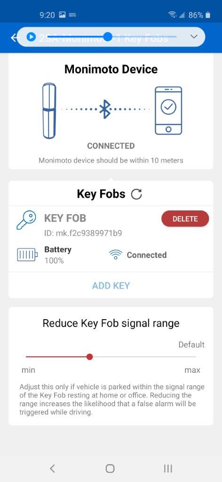222x482 pixels.
Task: Tap the Connected signal icon
Action: pos(115,255)
